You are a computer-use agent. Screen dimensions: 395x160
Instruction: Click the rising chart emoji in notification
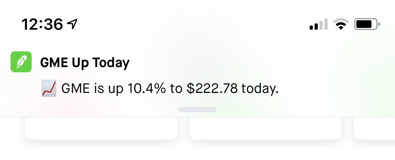click(49, 88)
